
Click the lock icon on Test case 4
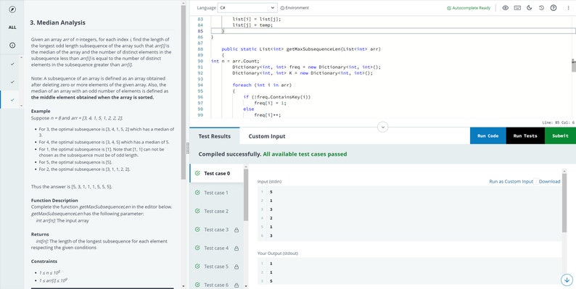236,248
